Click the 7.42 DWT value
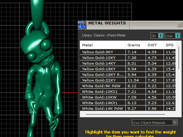The width and height of the screenshot is (183, 137). coord(152,80)
